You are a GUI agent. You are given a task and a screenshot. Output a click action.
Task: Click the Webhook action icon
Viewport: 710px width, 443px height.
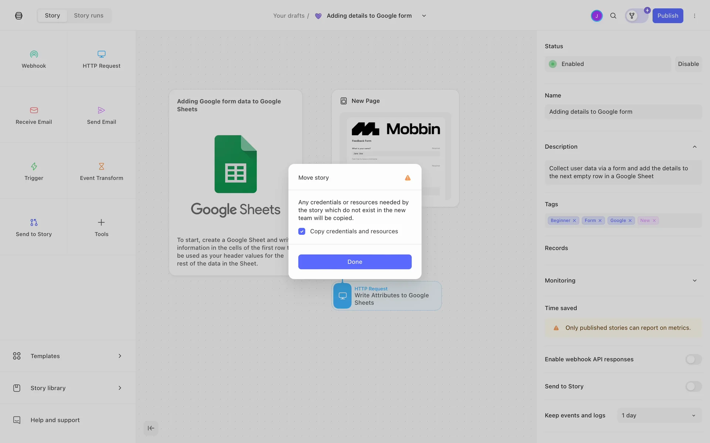tap(34, 54)
